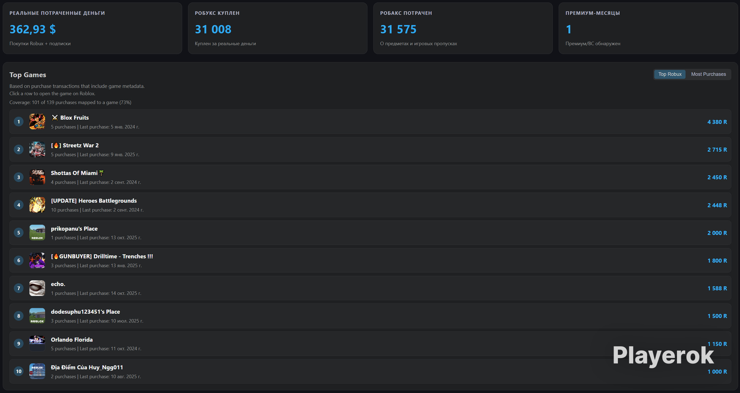Open the Heroes Battlegrounds game icon
Viewport: 740px width, 393px height.
click(x=37, y=205)
